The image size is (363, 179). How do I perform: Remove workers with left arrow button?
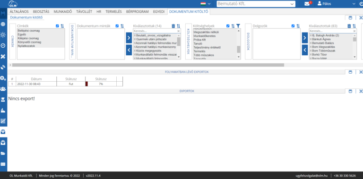pyautogui.click(x=305, y=50)
